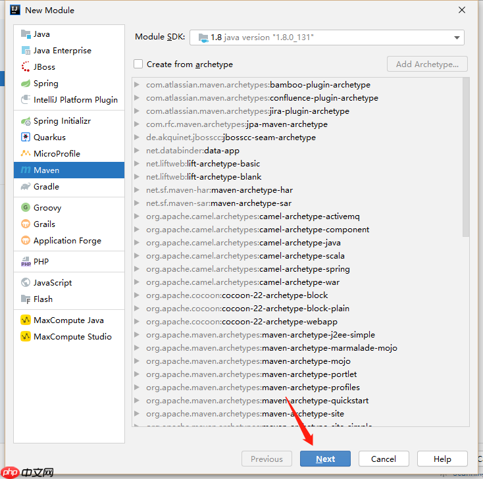Screen dimensions: 483x479
Task: Click the SDK folder icon in combo box
Action: (x=203, y=38)
